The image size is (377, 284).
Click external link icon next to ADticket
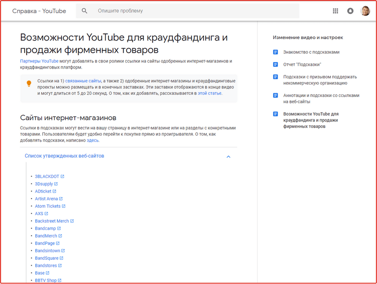point(54,191)
